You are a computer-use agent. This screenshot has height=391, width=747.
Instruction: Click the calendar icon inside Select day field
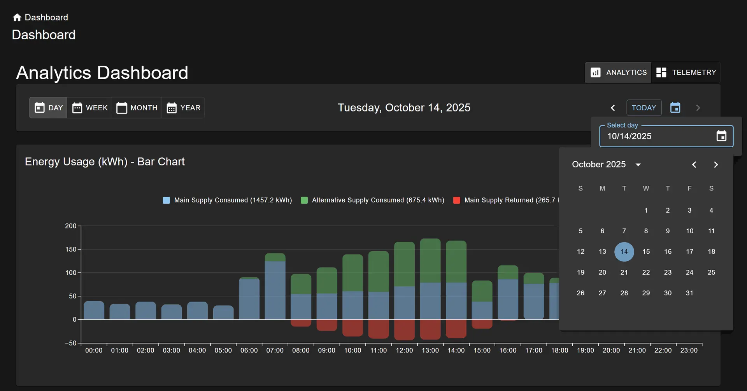tap(721, 136)
